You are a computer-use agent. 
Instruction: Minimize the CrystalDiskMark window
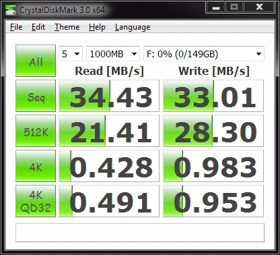pos(216,7)
